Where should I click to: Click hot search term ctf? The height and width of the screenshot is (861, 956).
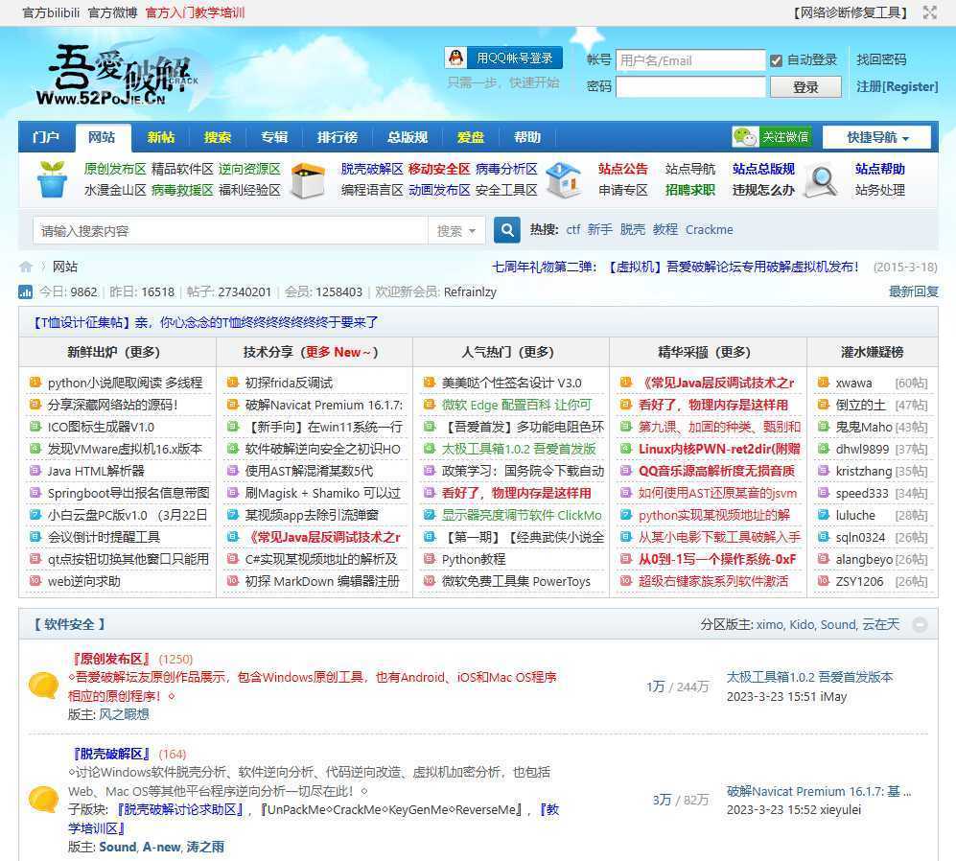click(573, 230)
